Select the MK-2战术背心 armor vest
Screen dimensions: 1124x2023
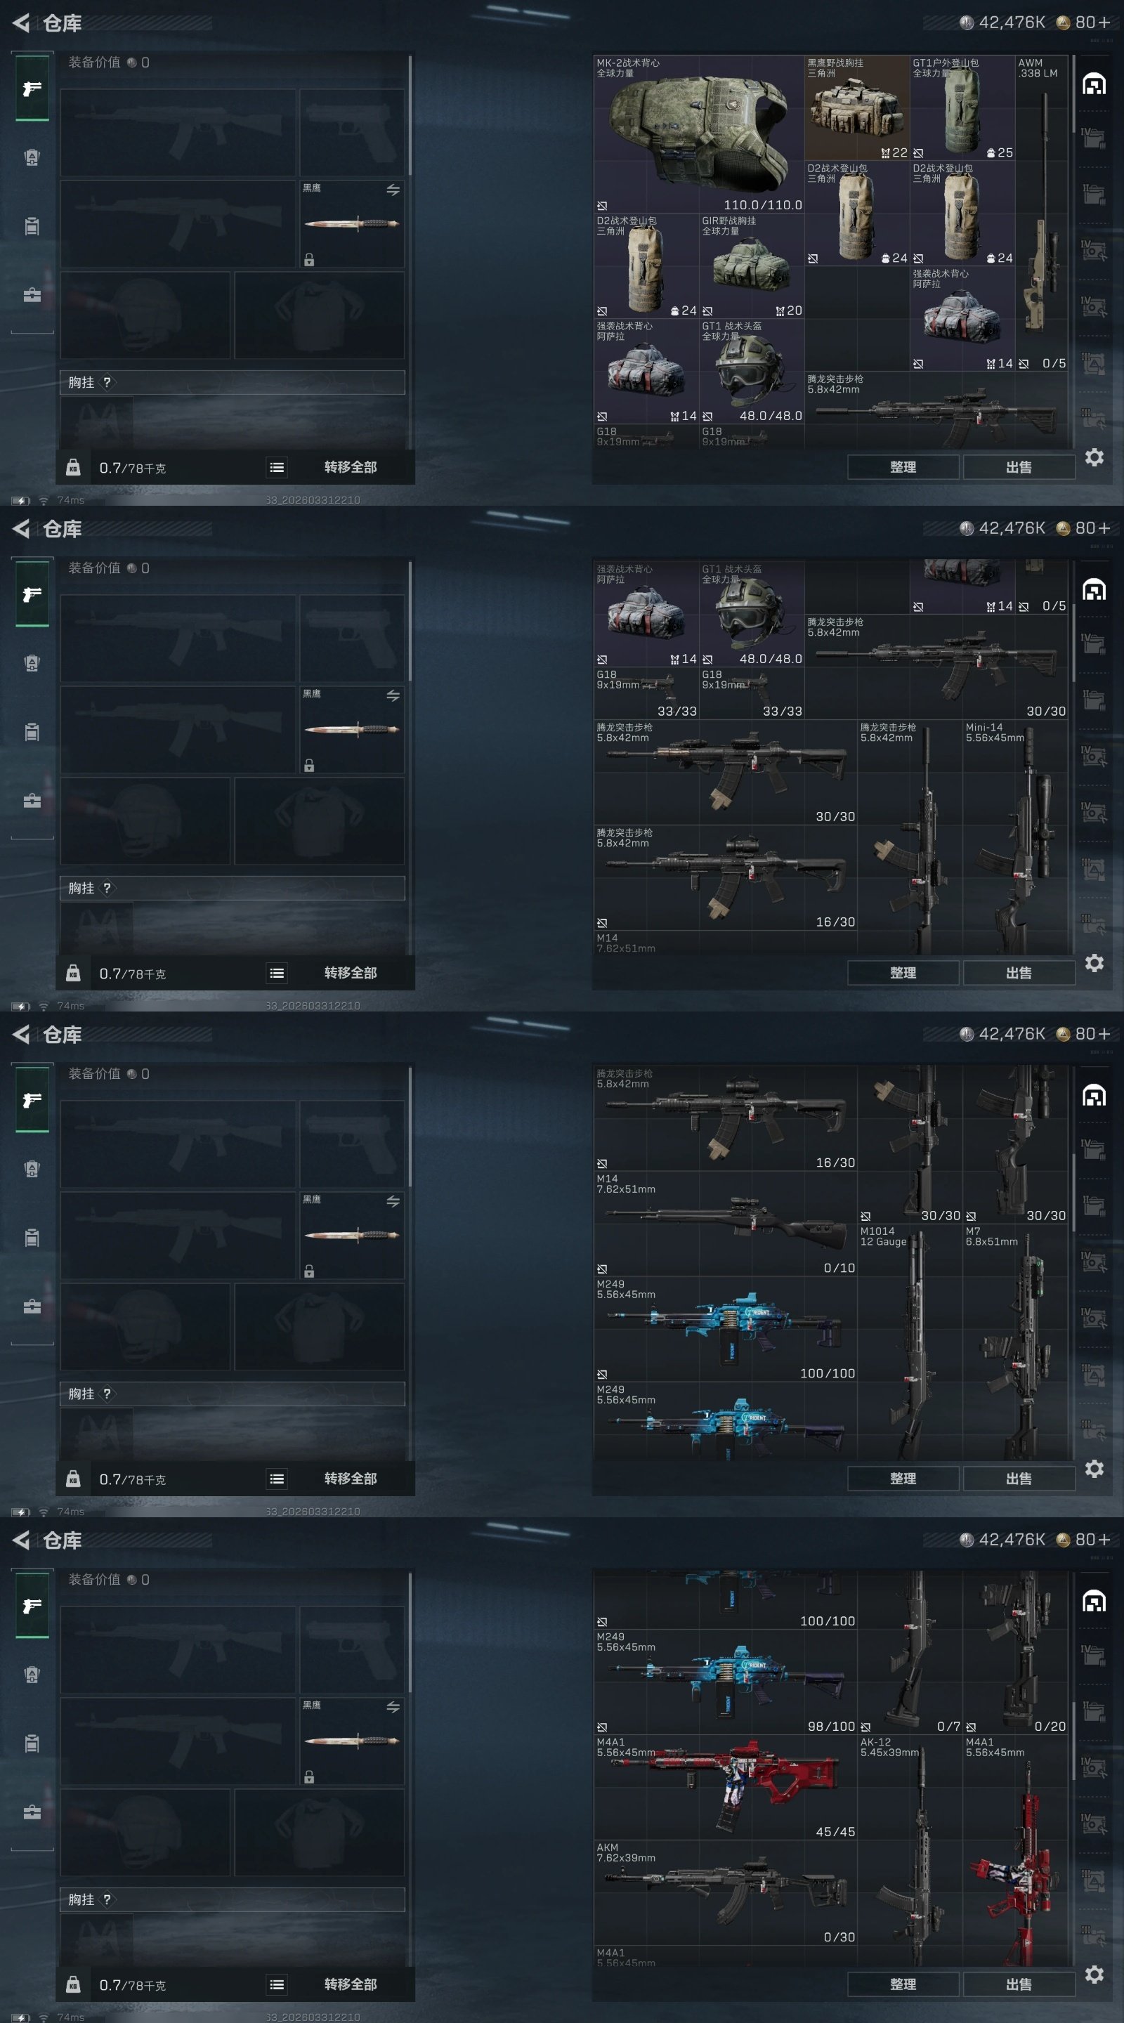699,133
